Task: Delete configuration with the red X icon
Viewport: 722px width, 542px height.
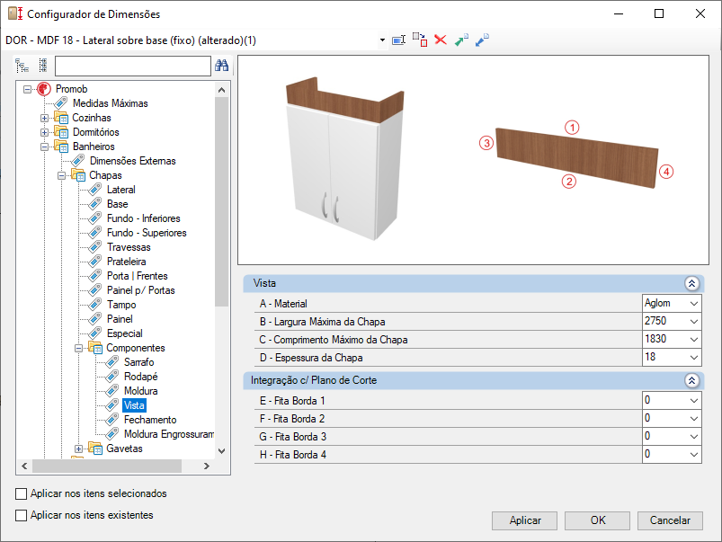Action: (x=441, y=40)
